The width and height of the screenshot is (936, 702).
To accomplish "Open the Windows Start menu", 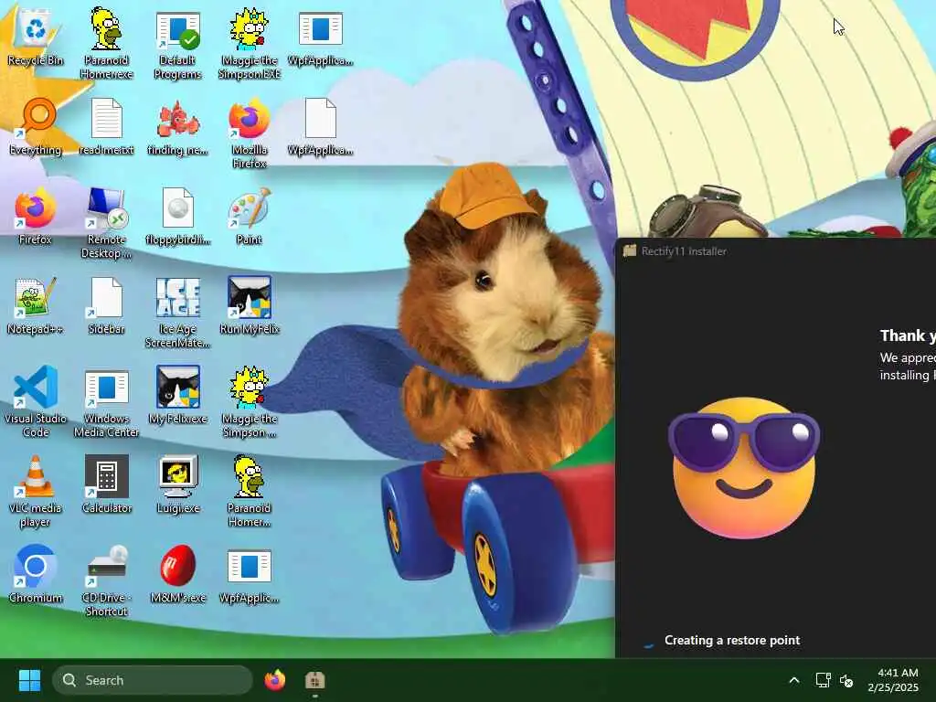I will coord(29,680).
